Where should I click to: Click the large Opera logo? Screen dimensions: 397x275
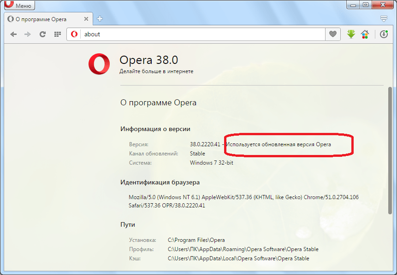[99, 64]
